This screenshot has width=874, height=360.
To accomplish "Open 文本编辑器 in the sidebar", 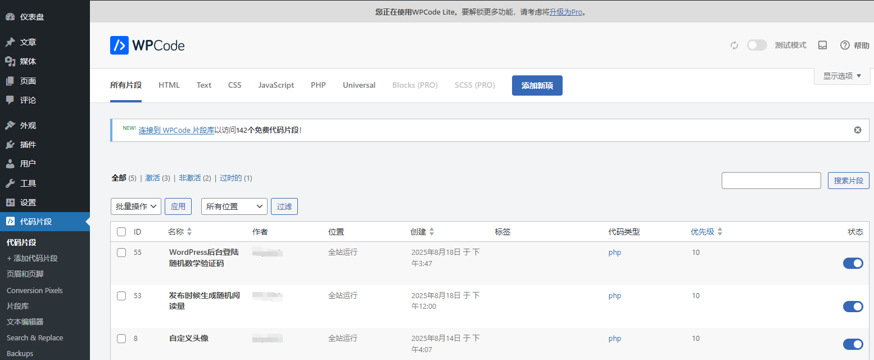I will pos(25,322).
